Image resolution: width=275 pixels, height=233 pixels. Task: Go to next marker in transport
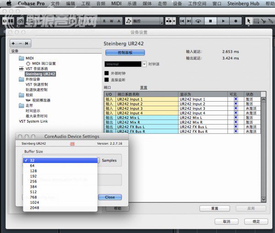[189, 21]
